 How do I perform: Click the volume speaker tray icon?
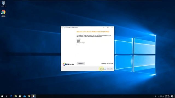pos(163,96)
